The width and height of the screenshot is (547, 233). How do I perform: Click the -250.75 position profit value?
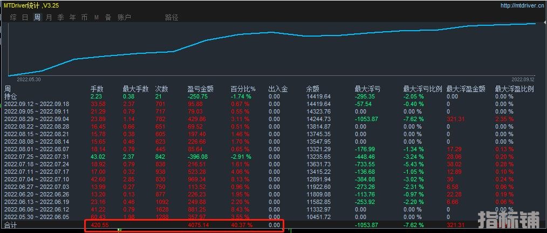click(198, 96)
